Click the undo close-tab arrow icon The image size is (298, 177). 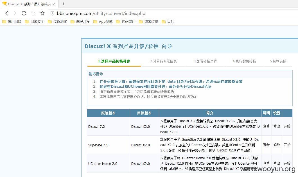pyautogui.click(x=33, y=13)
